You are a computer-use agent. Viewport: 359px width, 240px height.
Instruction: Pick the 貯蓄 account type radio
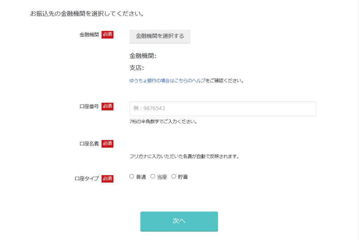click(174, 177)
